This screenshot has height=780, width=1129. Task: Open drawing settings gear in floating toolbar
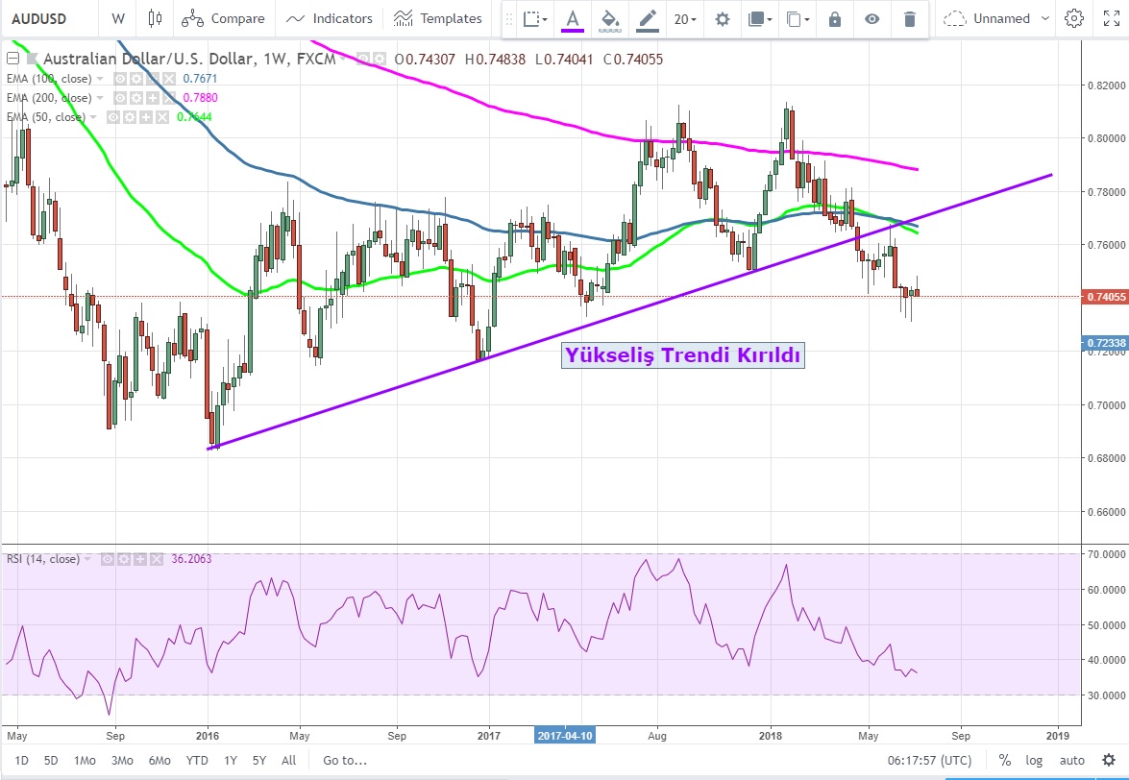(x=723, y=18)
